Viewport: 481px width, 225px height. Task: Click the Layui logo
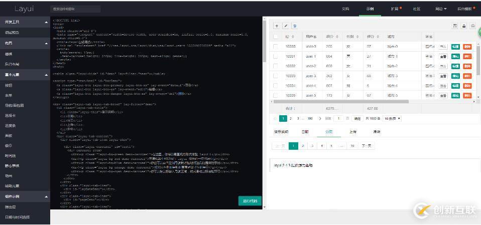(x=24, y=9)
